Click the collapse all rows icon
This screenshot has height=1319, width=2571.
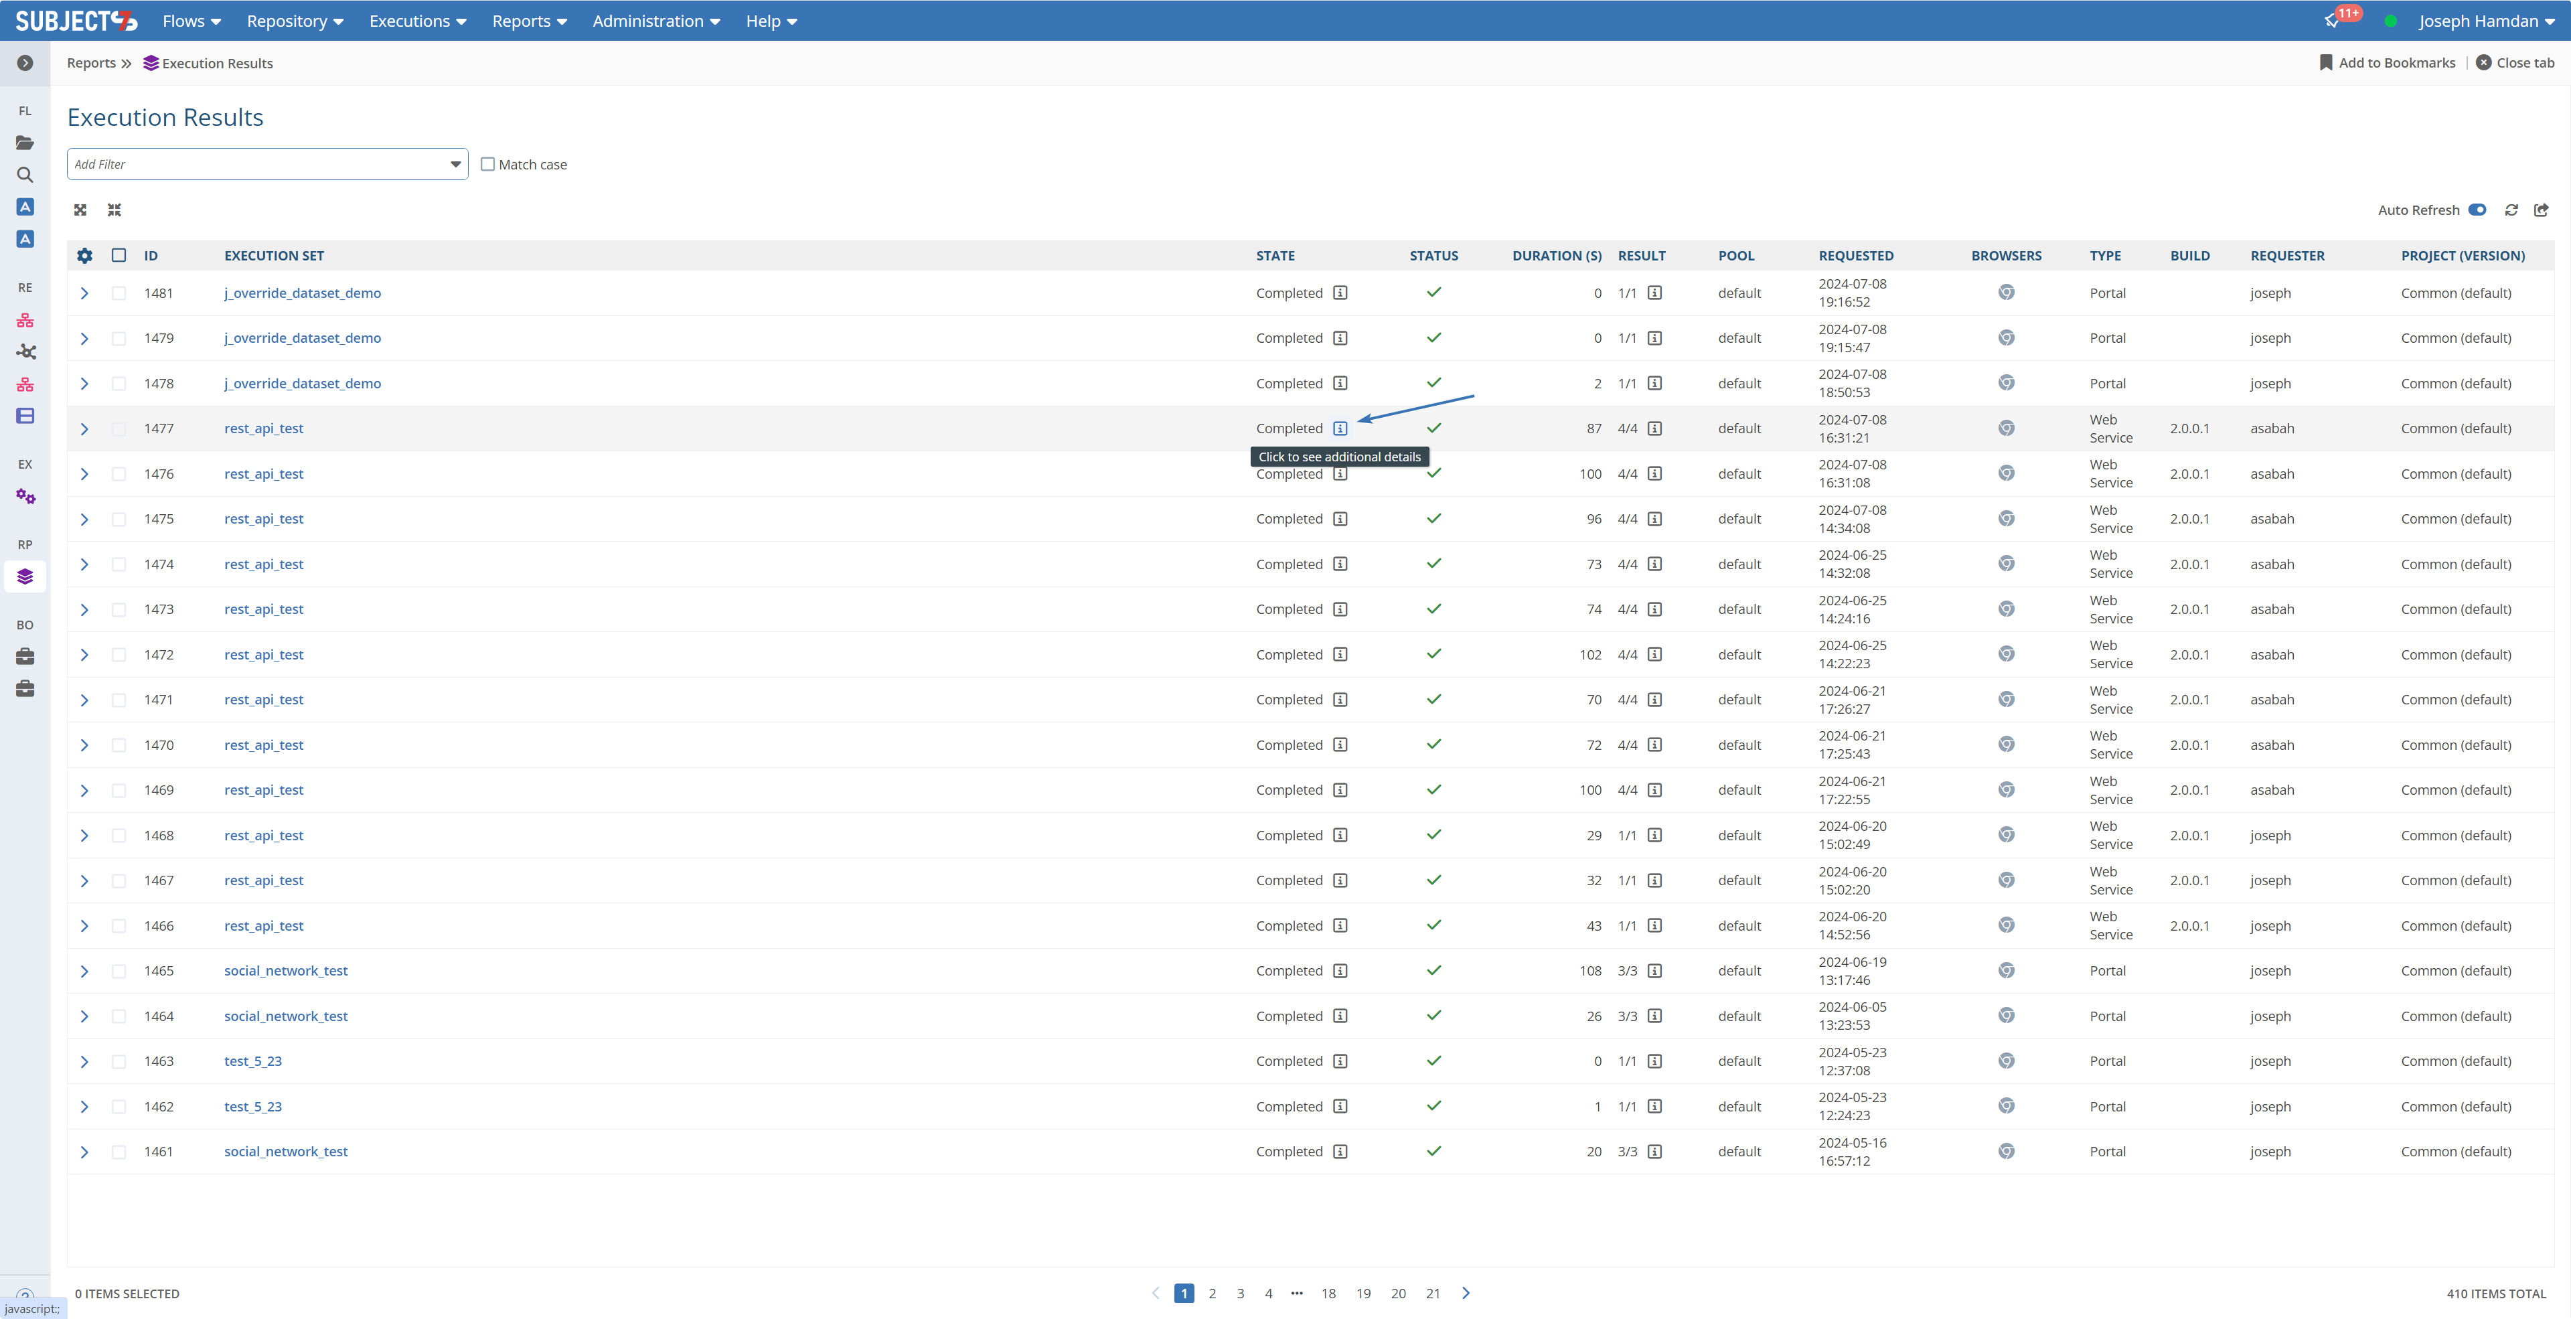pyautogui.click(x=114, y=210)
